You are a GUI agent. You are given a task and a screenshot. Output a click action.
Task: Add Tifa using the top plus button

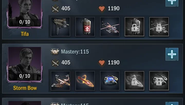point(172,3)
